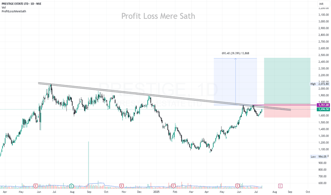Click the green earnings marker near August 2024
The height and width of the screenshot is (195, 331).
click(x=71, y=186)
